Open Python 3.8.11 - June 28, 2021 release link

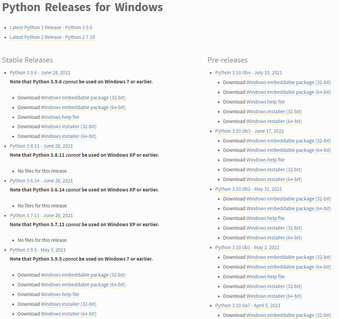pyautogui.click(x=41, y=146)
